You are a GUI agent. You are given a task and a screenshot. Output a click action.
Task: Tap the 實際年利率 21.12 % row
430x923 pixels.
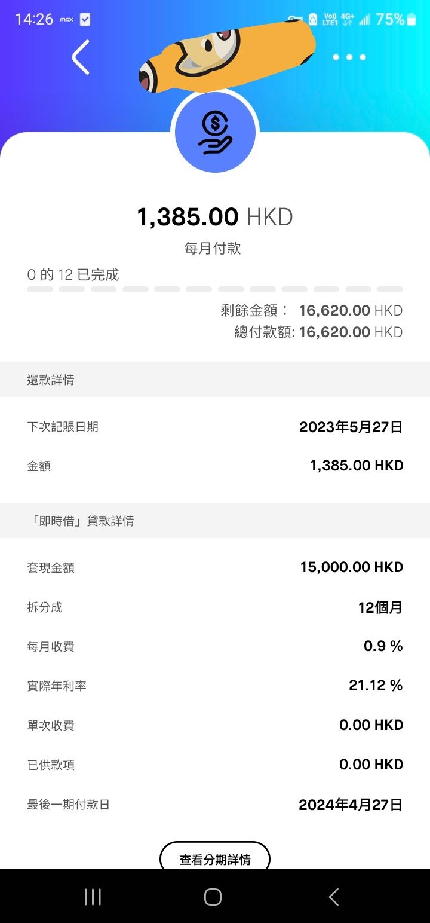point(215,686)
